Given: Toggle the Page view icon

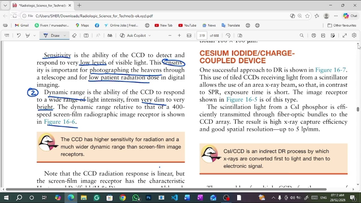Looking at the screenshot, I should click(240, 36).
